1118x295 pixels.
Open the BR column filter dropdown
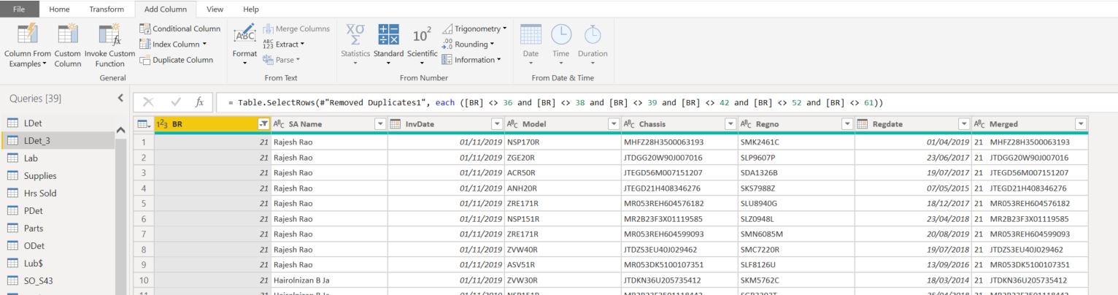click(x=263, y=124)
